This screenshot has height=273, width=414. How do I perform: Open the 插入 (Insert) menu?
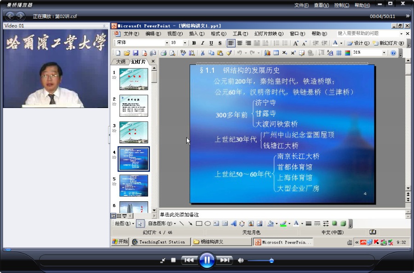(x=197, y=34)
